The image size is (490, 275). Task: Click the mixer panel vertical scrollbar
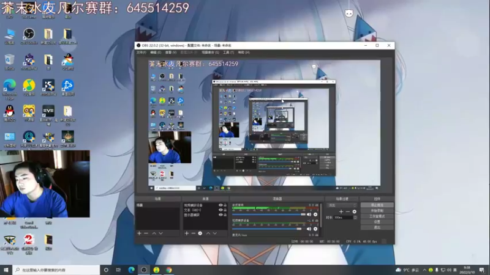point(321,215)
